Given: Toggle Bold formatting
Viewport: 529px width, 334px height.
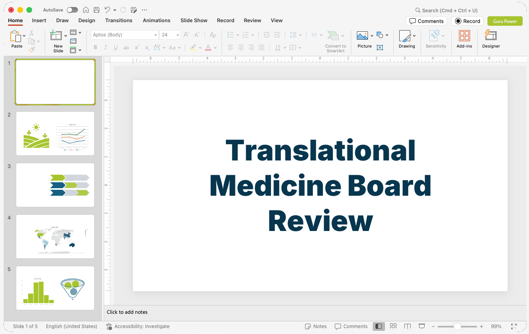Looking at the screenshot, I should click(x=95, y=48).
